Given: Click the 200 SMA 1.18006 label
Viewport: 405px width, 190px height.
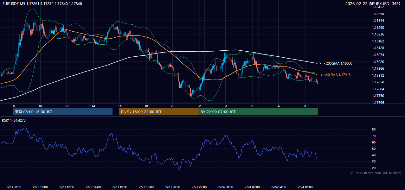Looking at the screenshot, I should tap(336, 63).
